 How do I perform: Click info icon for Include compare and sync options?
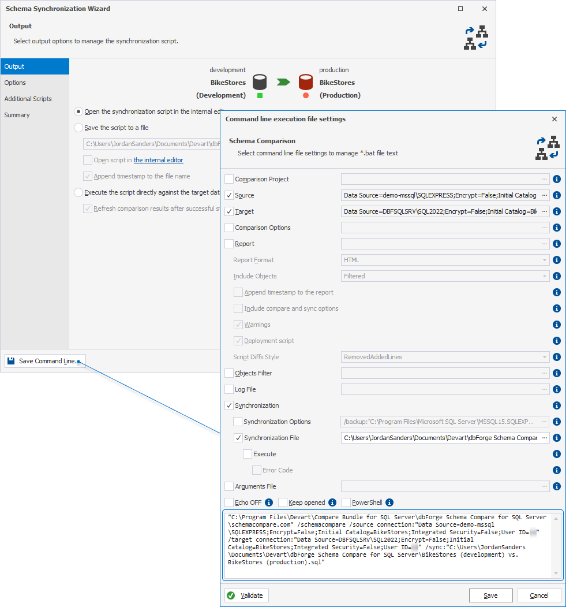point(556,308)
